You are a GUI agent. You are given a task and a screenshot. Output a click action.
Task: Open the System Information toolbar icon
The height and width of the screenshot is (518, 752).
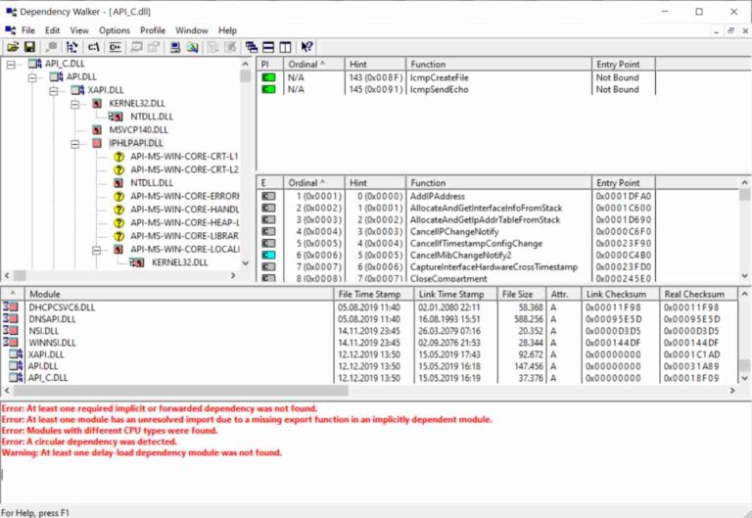click(x=175, y=47)
